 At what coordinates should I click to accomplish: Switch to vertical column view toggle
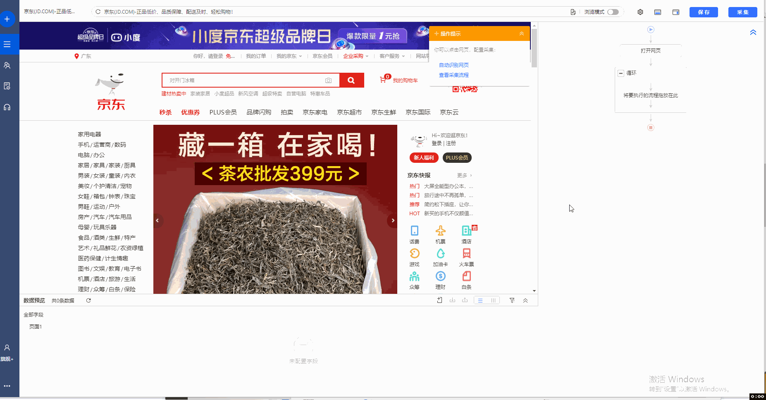click(x=493, y=300)
